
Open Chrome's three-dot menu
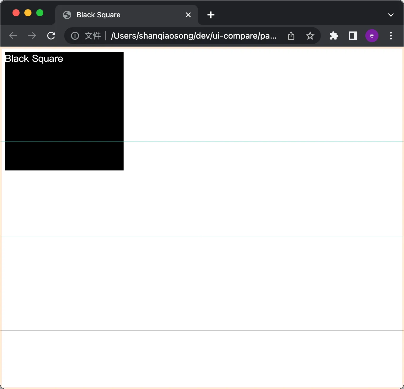point(391,36)
